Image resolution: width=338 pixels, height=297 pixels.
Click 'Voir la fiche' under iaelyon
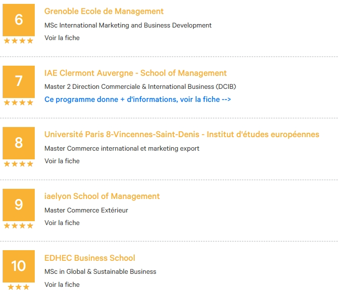(x=62, y=223)
